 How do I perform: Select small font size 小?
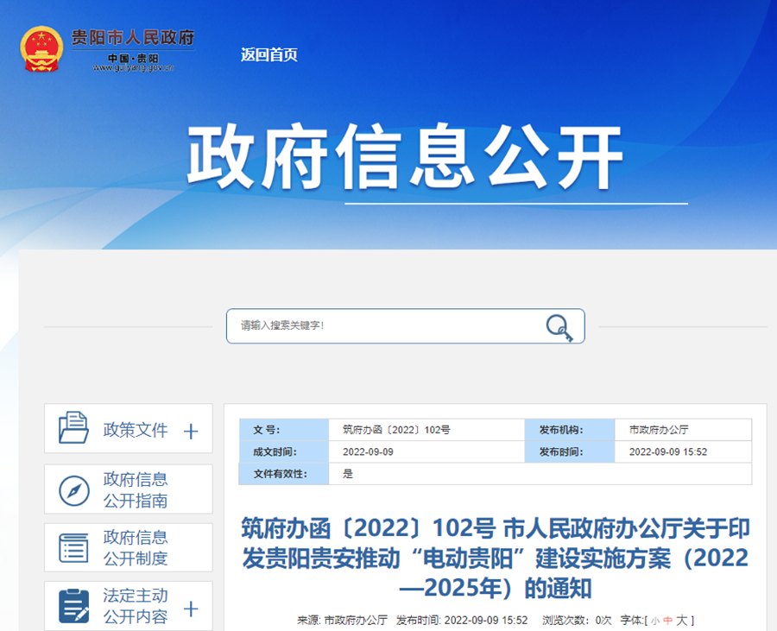655,621
